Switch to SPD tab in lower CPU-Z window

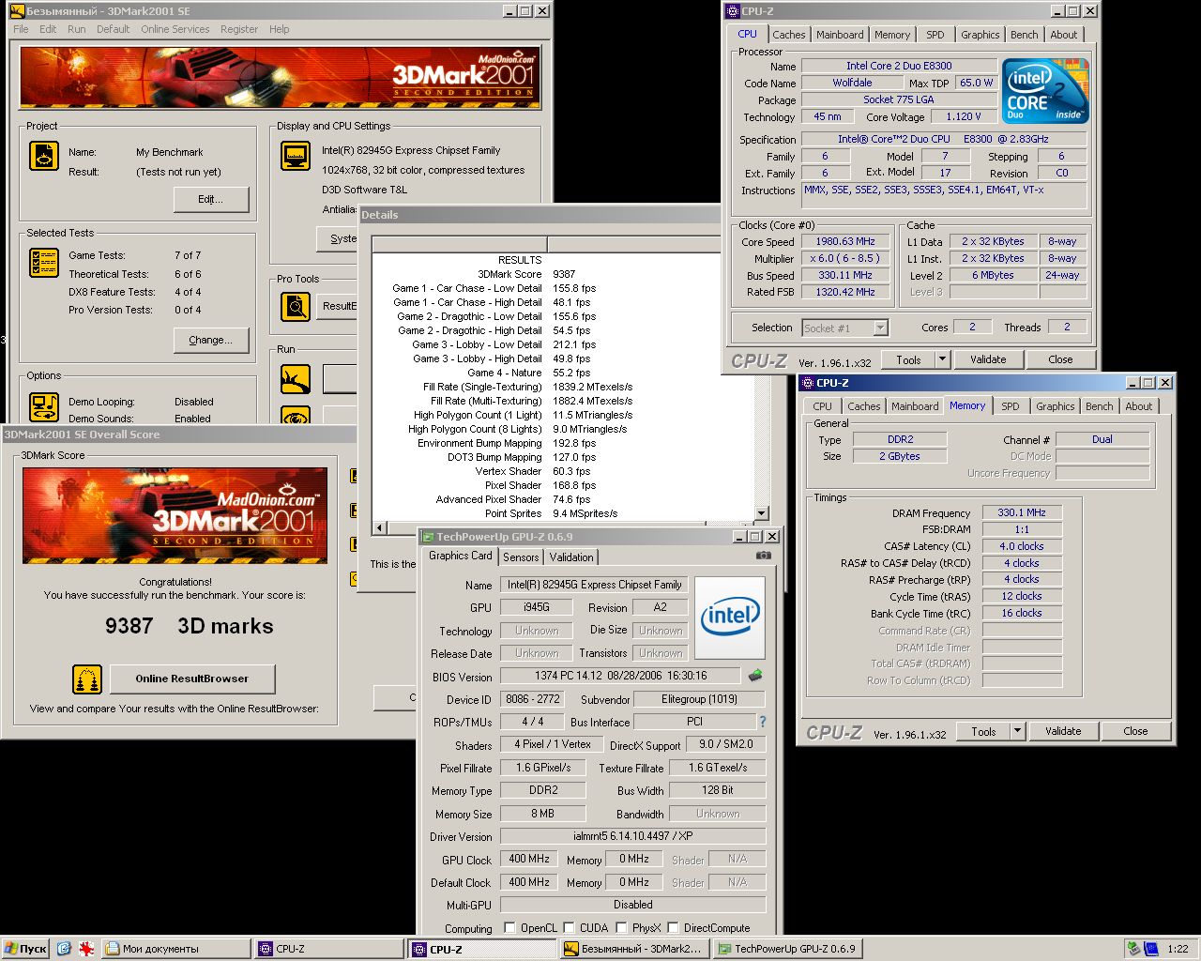[x=1010, y=406]
